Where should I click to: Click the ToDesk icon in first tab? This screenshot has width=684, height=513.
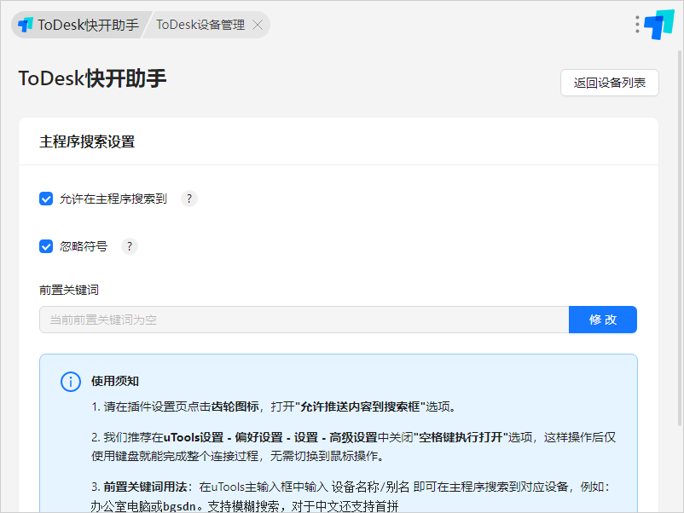coord(26,25)
